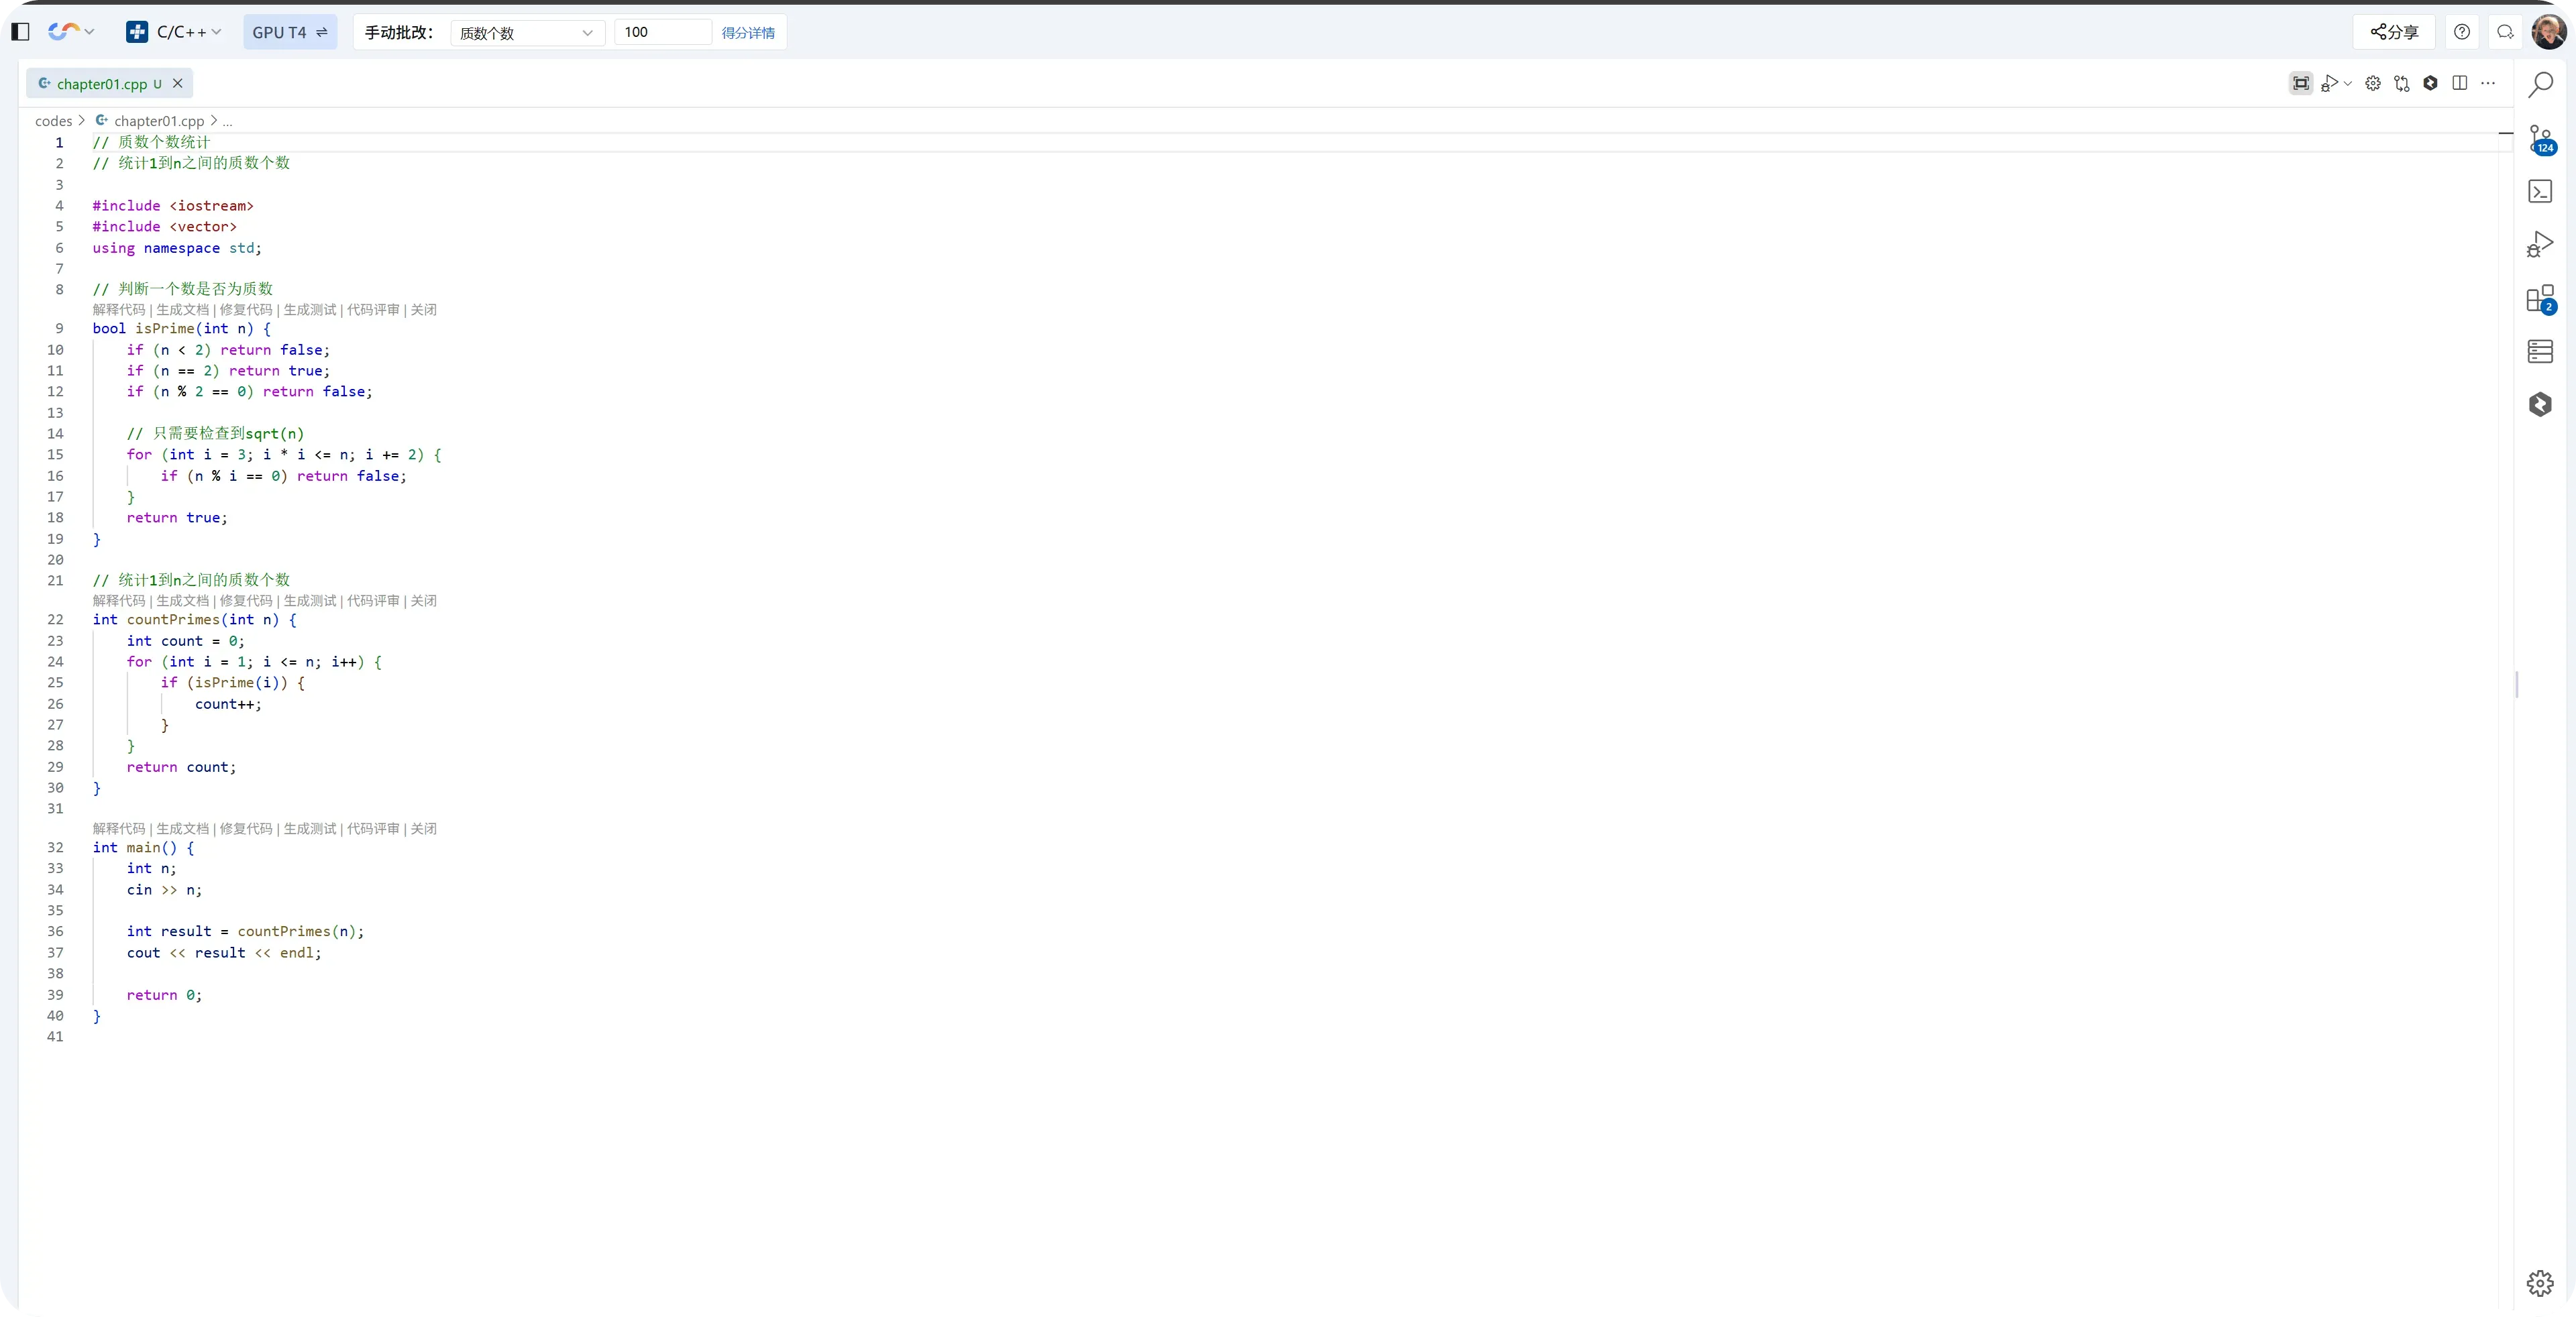This screenshot has width=2576, height=1317.
Task: Open the help question mark icon
Action: click(x=2462, y=32)
